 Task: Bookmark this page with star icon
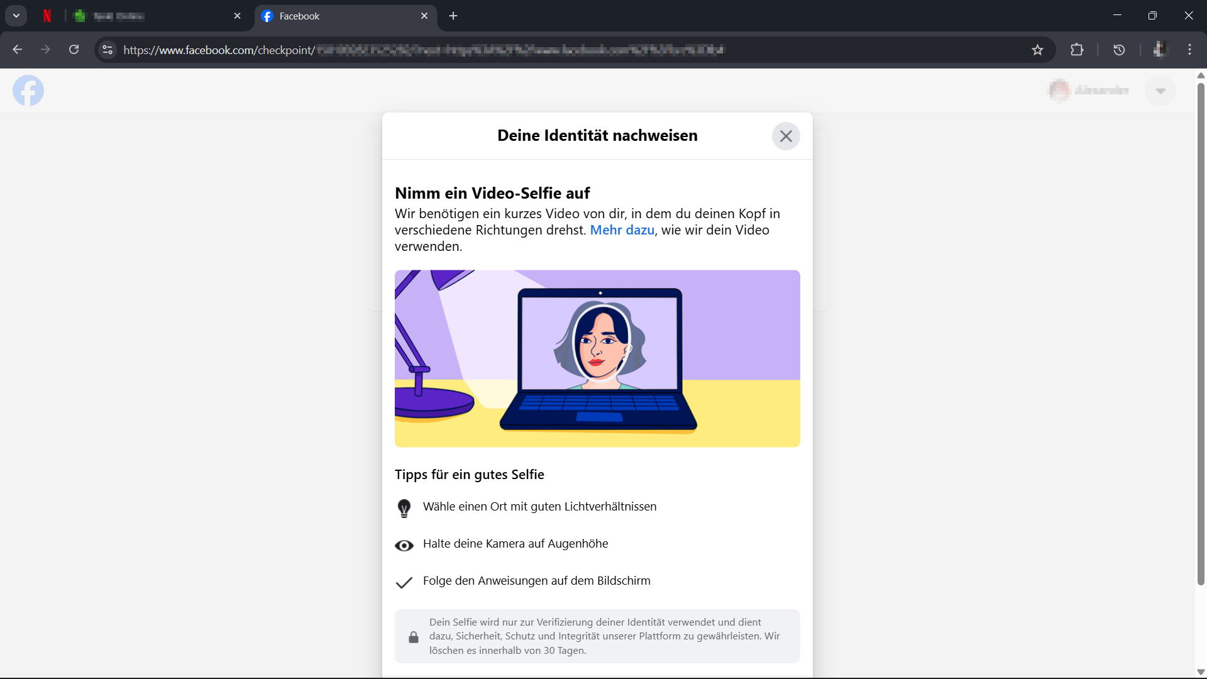pos(1037,50)
